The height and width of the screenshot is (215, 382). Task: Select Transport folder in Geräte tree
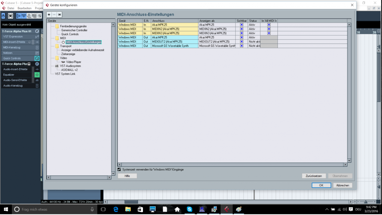(x=66, y=46)
